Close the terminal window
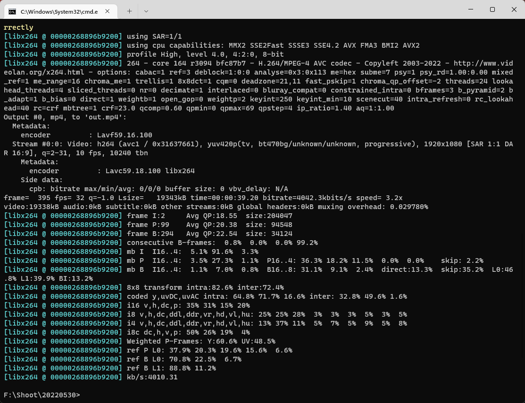Viewport: 525px width, 403px height. point(514,9)
